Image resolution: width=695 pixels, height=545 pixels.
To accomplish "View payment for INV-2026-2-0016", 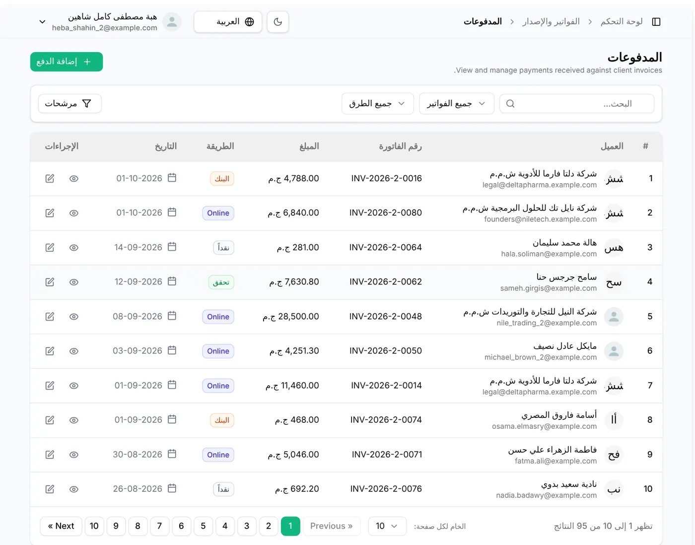I will [x=74, y=179].
